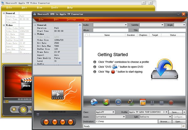Collapse the General properties group
Viewport: 188px width, 130px height.
tap(35, 25)
